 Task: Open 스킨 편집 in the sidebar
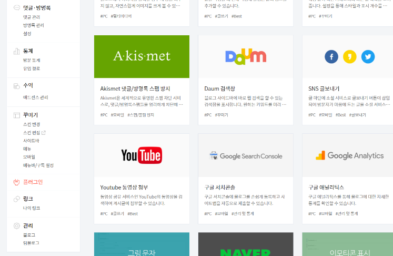pyautogui.click(x=32, y=133)
